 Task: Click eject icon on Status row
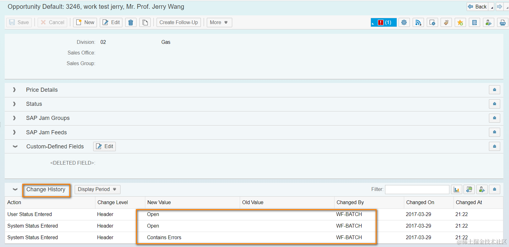point(495,104)
